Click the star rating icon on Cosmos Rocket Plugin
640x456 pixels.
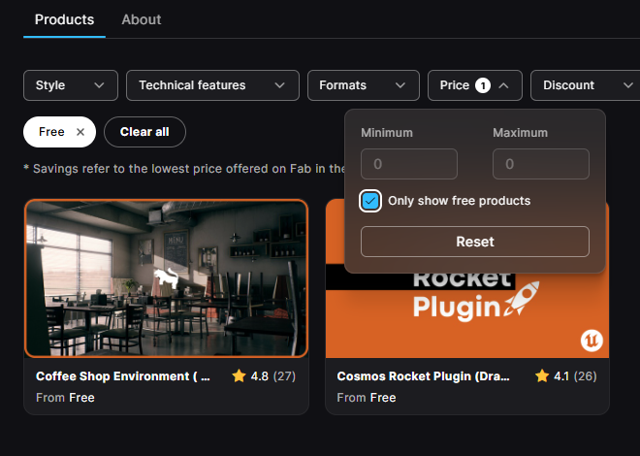(542, 375)
